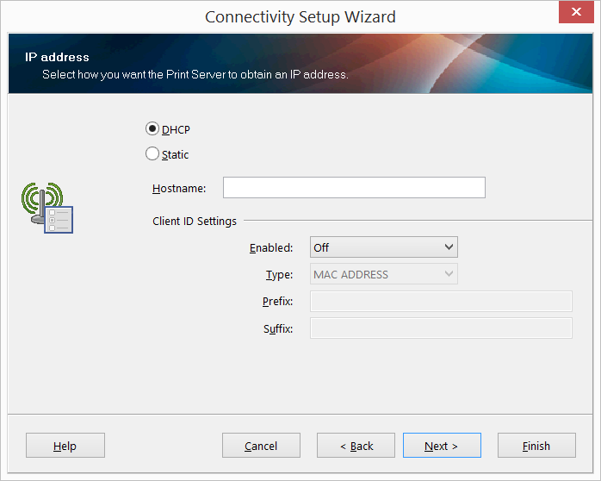Click the Enabled label
The width and height of the screenshot is (601, 481).
(271, 247)
